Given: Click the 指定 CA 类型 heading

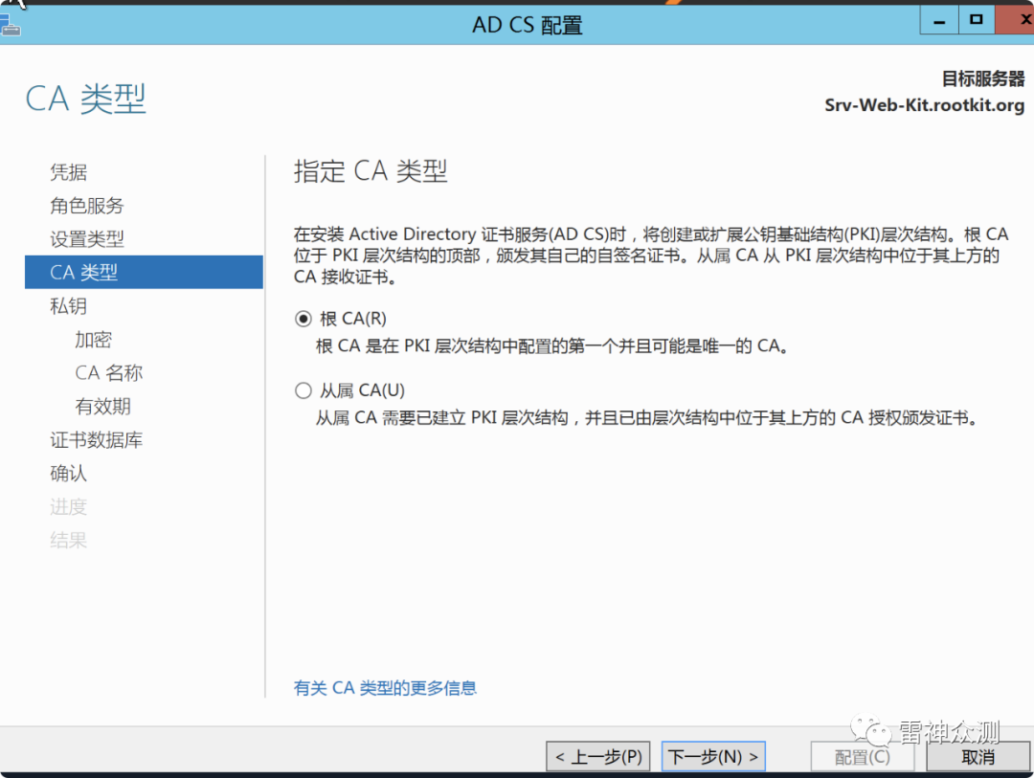Looking at the screenshot, I should tap(371, 171).
